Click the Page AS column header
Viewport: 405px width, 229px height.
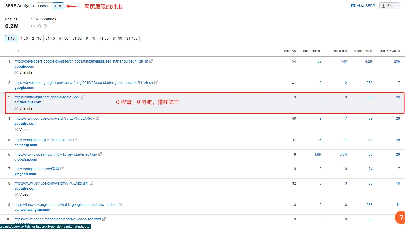pyautogui.click(x=290, y=51)
